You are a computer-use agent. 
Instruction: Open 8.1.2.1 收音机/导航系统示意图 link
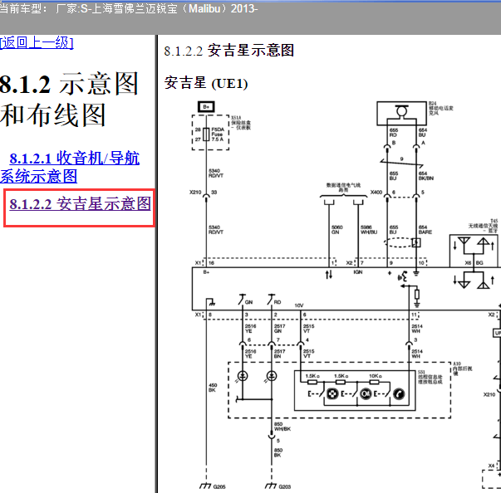click(x=70, y=167)
